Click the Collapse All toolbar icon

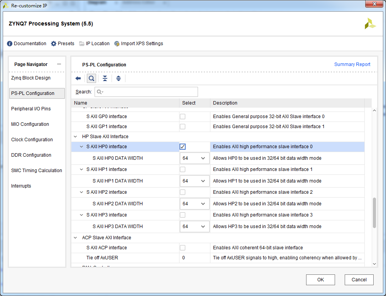pyautogui.click(x=105, y=78)
